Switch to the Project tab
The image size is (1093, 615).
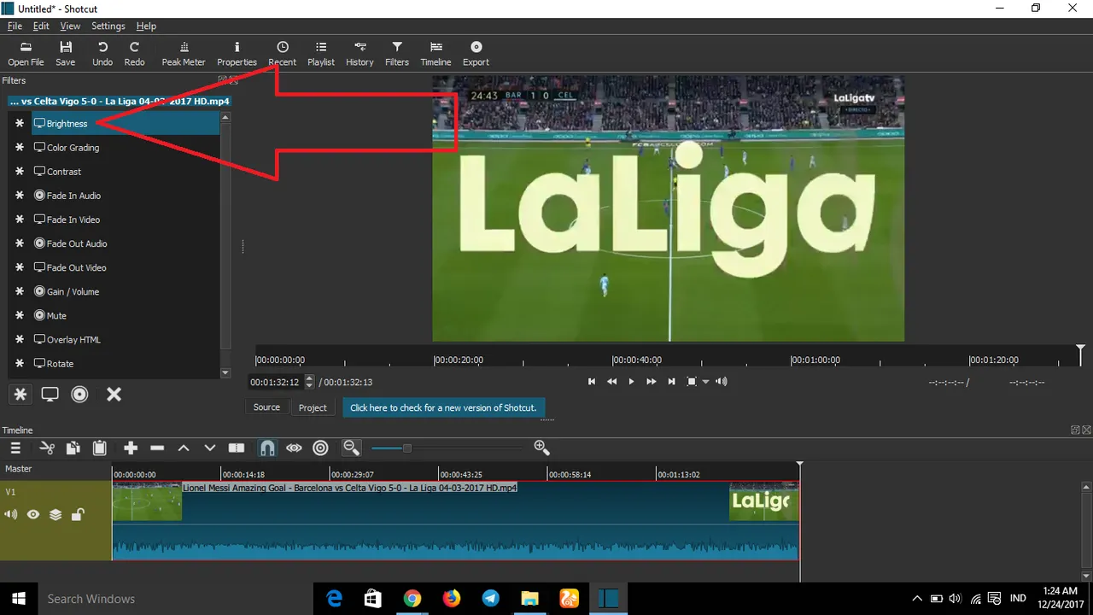click(x=313, y=407)
